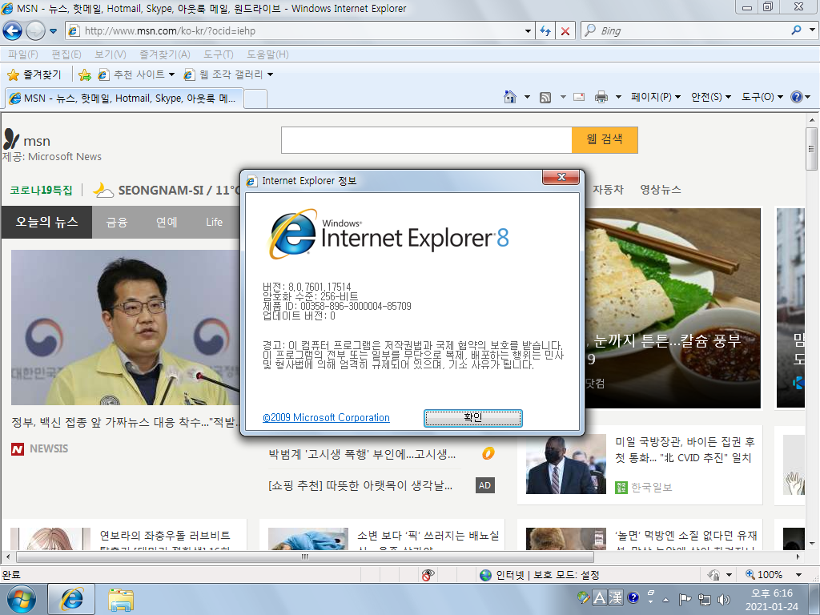820x615 pixels.
Task: Select the MSN browser tab
Action: tap(124, 98)
